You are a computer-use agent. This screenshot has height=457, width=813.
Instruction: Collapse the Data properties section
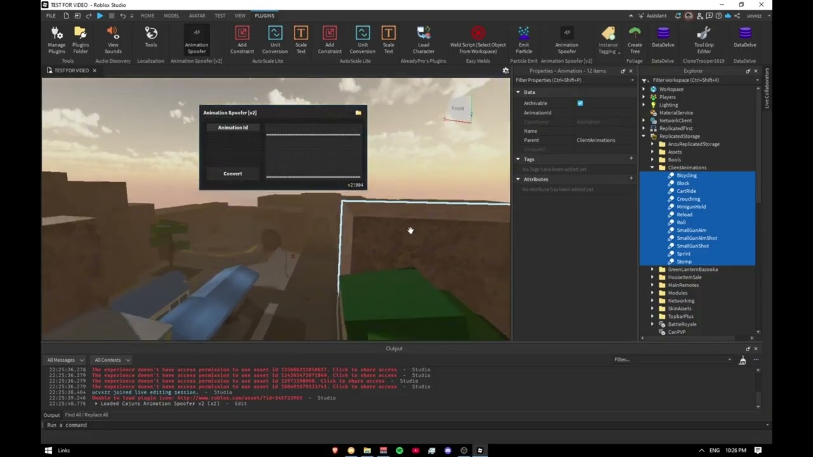[x=518, y=92]
